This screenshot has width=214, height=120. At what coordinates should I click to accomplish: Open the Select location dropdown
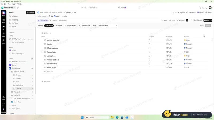tap(107, 26)
